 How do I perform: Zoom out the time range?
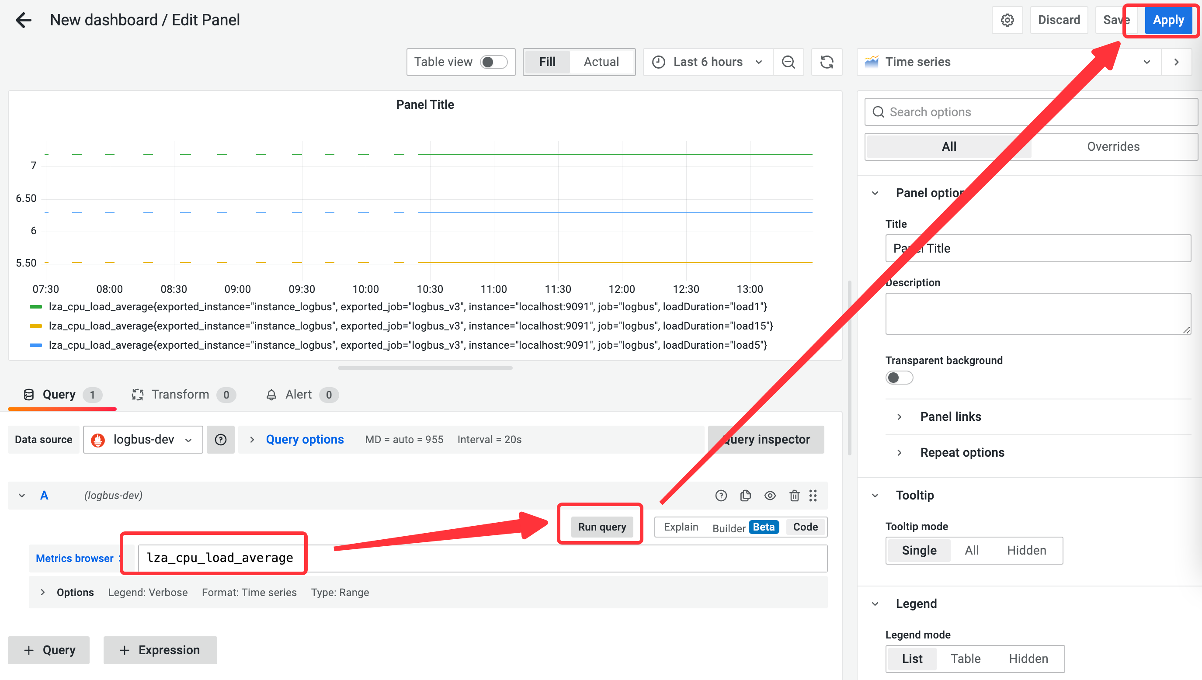tap(788, 62)
